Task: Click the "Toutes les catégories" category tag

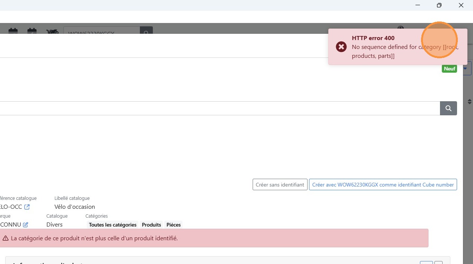Action: [x=113, y=225]
